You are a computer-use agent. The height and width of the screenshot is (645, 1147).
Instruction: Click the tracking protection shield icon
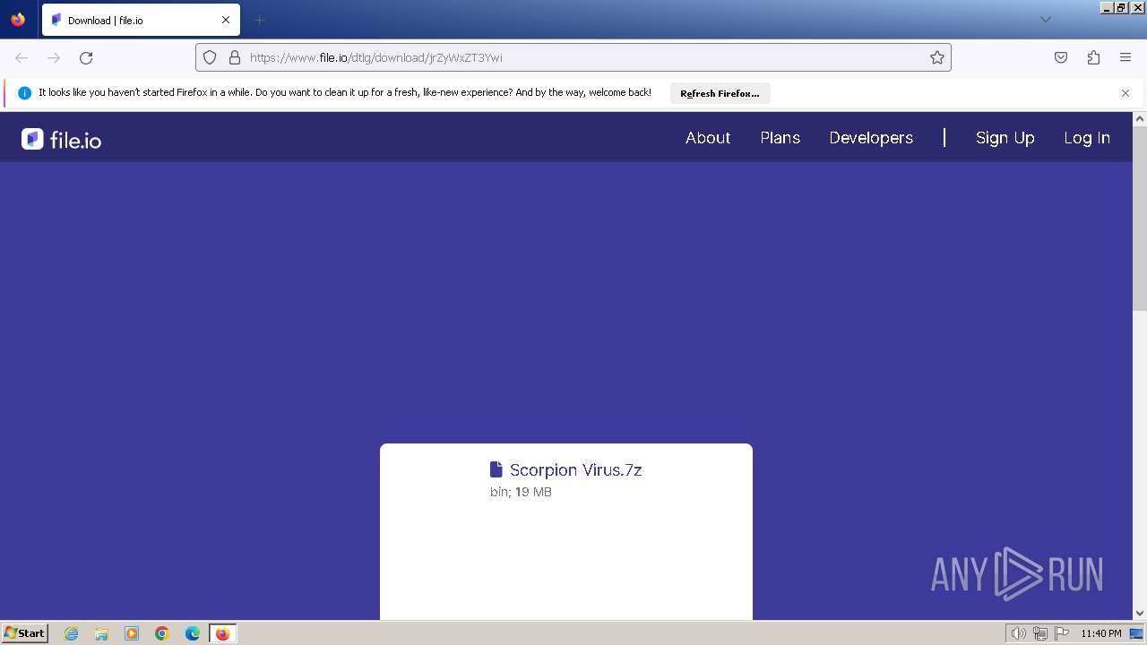pyautogui.click(x=210, y=57)
